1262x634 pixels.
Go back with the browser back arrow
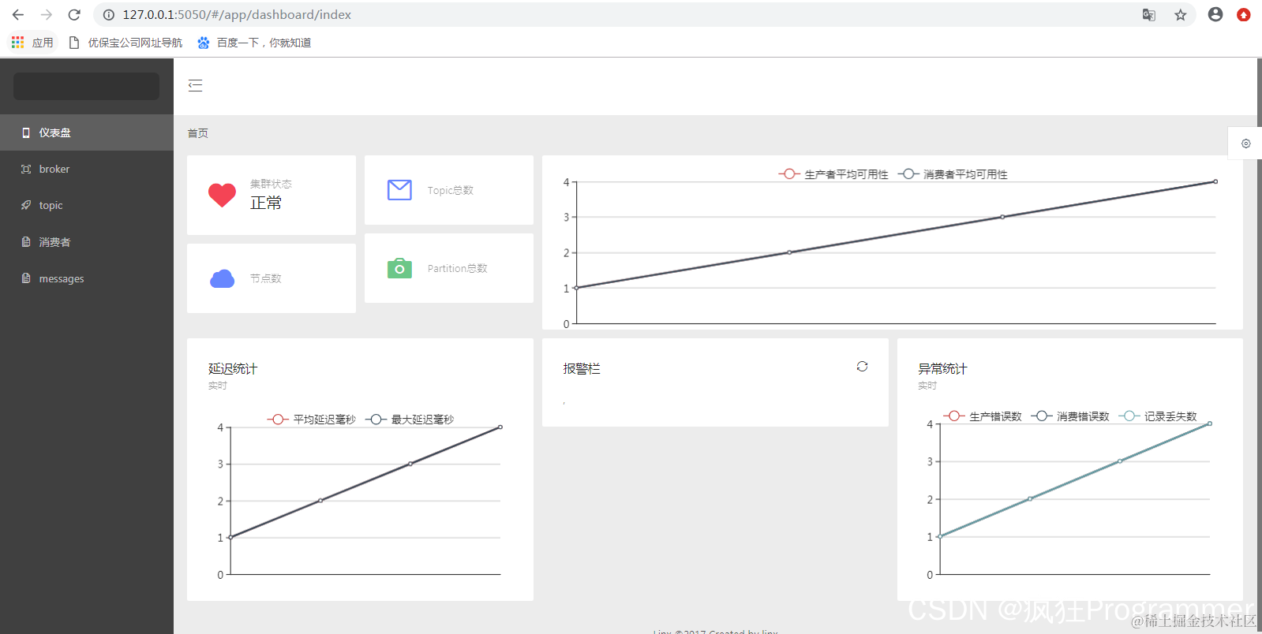point(18,14)
